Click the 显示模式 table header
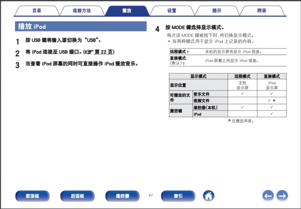This screenshot has height=209, width=301. pos(198,76)
